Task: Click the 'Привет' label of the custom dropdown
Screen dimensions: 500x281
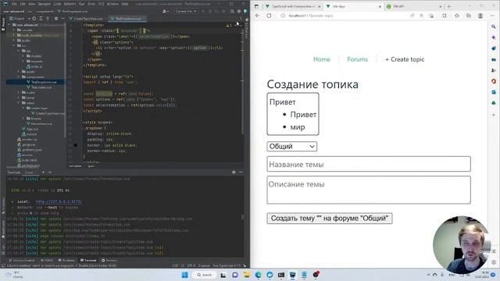Action: (283, 102)
